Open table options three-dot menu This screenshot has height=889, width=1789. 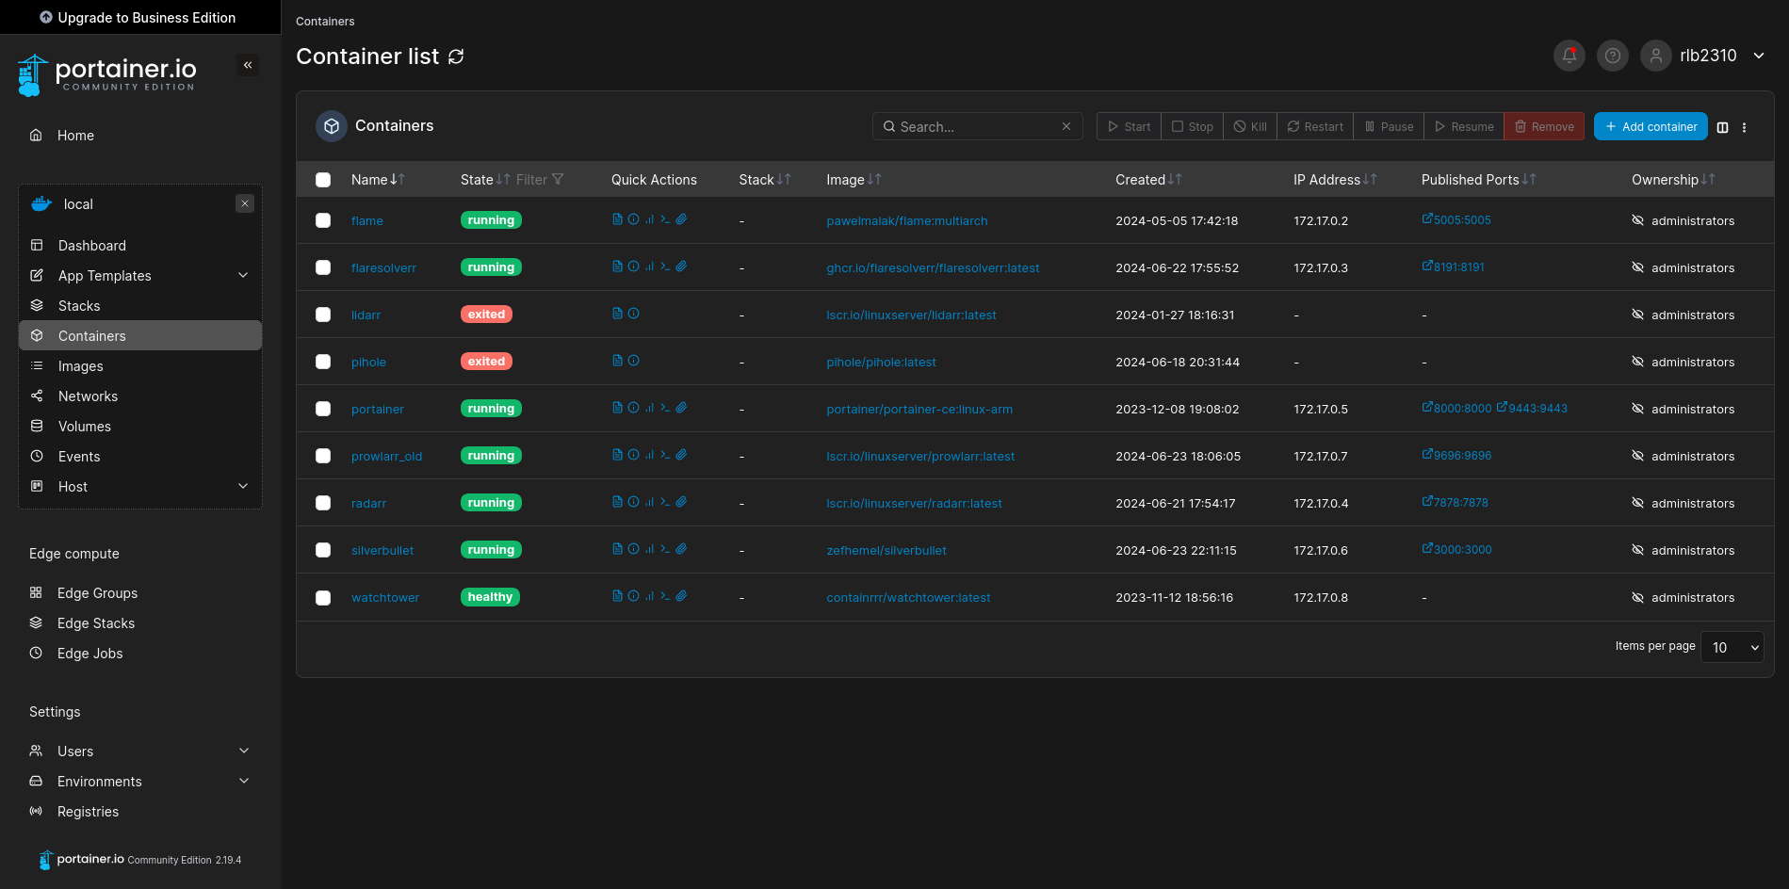(1744, 127)
